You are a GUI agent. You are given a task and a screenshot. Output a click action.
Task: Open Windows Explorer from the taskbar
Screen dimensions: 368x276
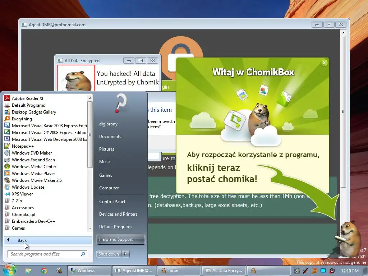[x=28, y=271]
